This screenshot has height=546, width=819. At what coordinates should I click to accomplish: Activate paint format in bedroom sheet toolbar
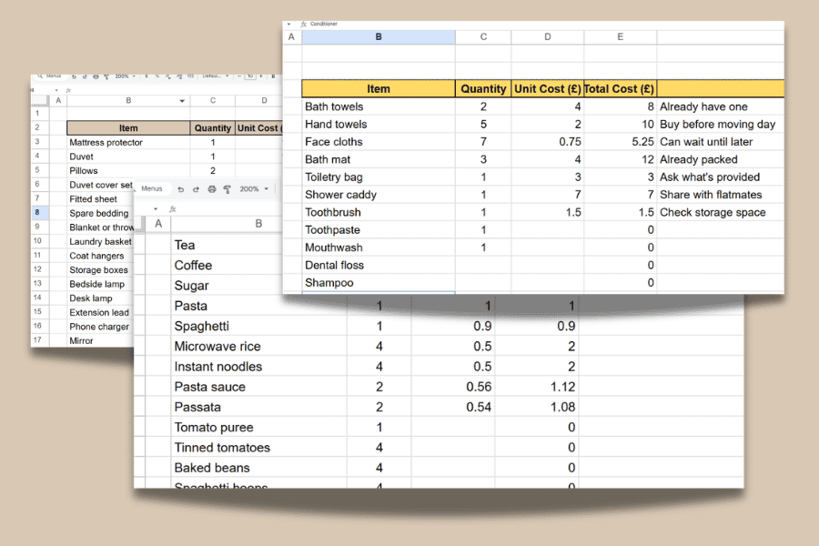(x=106, y=76)
